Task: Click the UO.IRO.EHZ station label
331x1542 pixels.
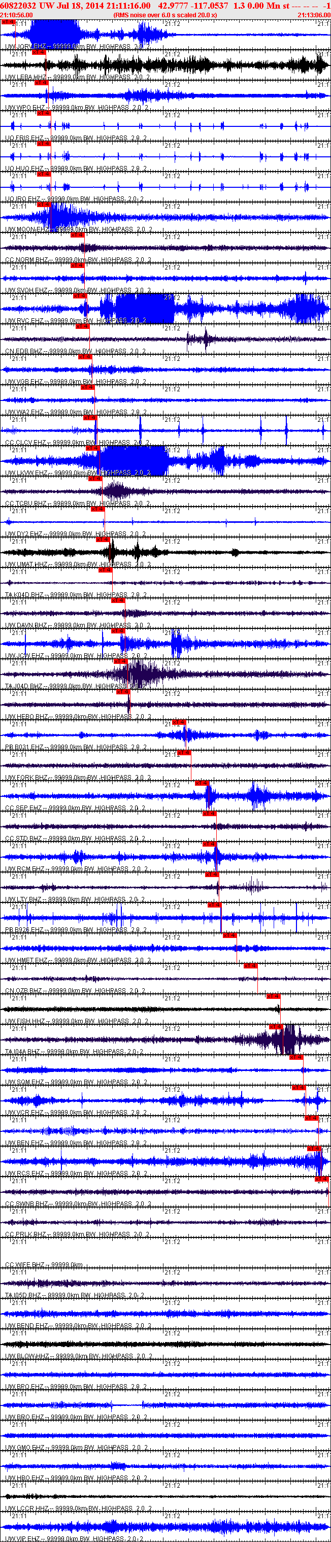Action: coord(74,199)
